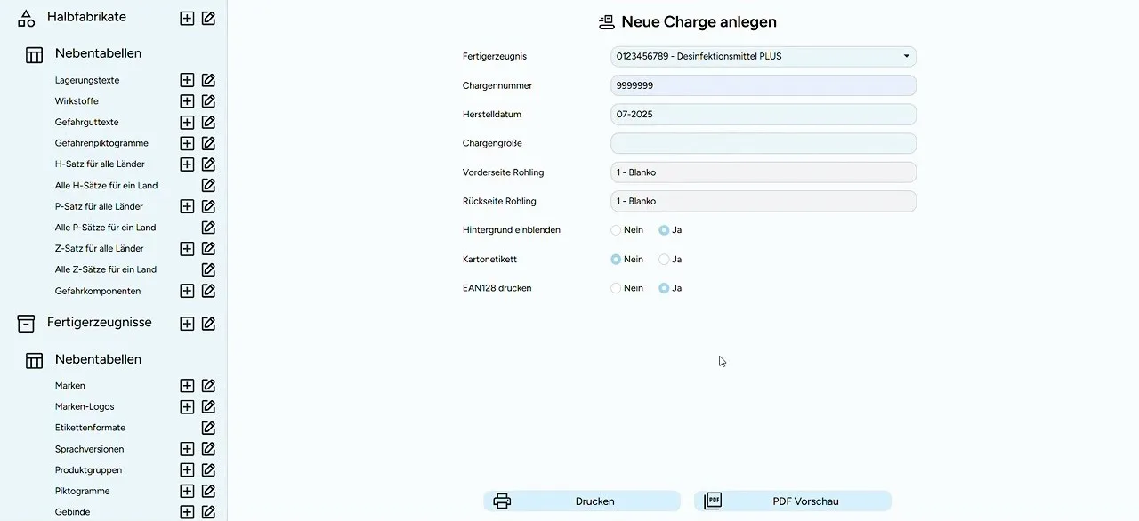
Task: Edit Wirkstoffe entries
Action: point(208,101)
